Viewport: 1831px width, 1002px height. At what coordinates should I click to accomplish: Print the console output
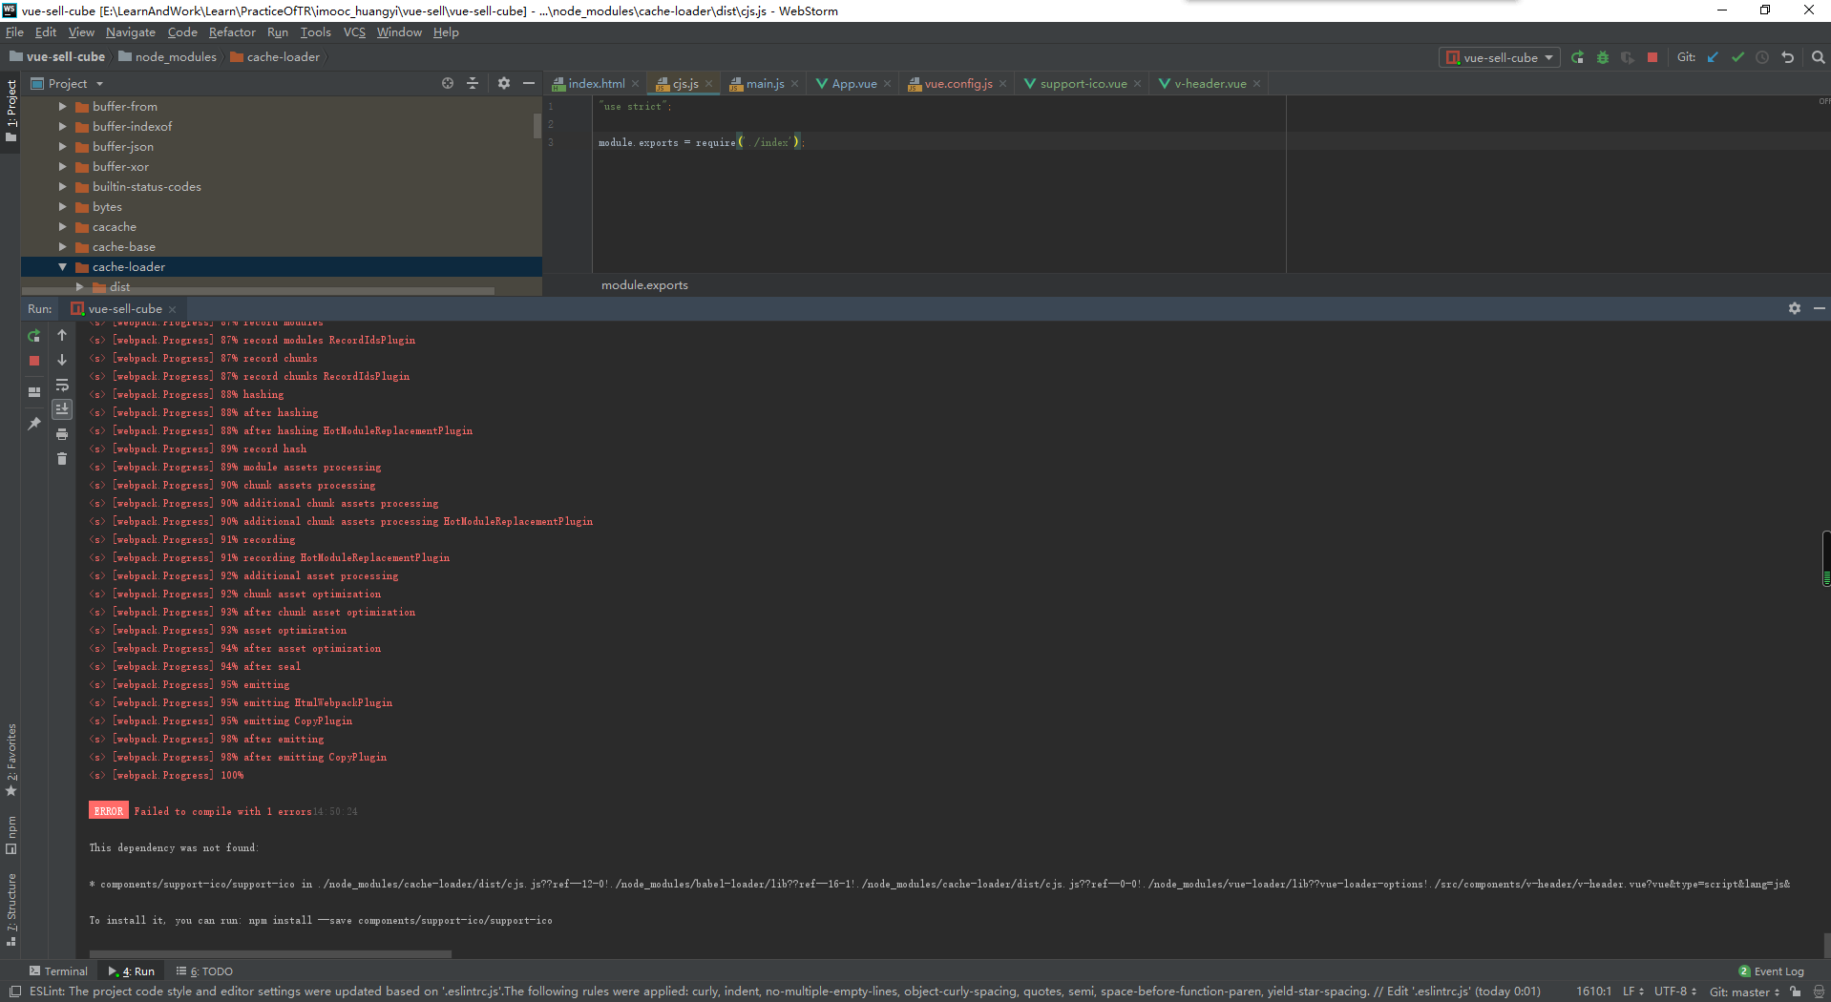click(x=62, y=434)
